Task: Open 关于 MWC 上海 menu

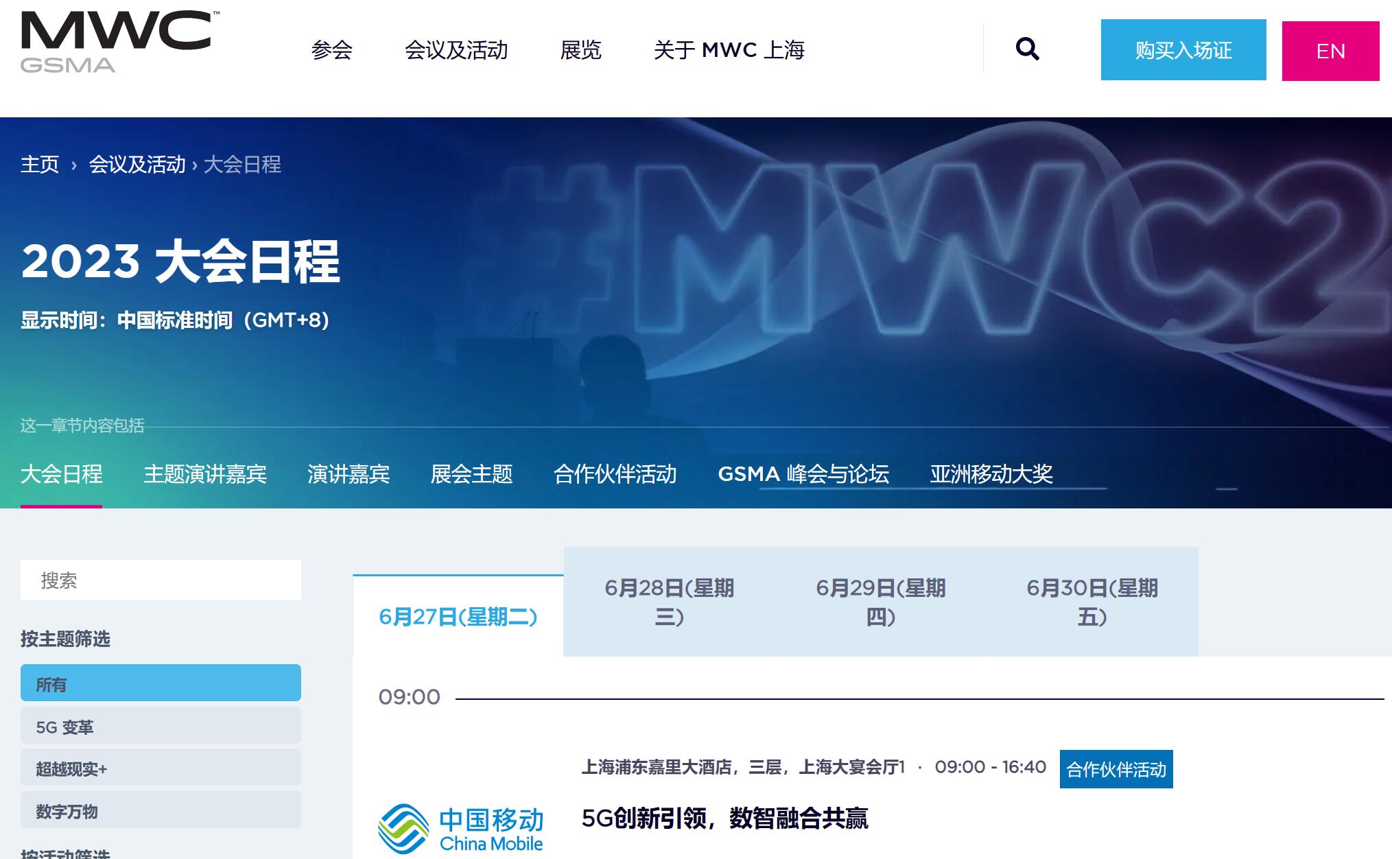Action: point(729,50)
